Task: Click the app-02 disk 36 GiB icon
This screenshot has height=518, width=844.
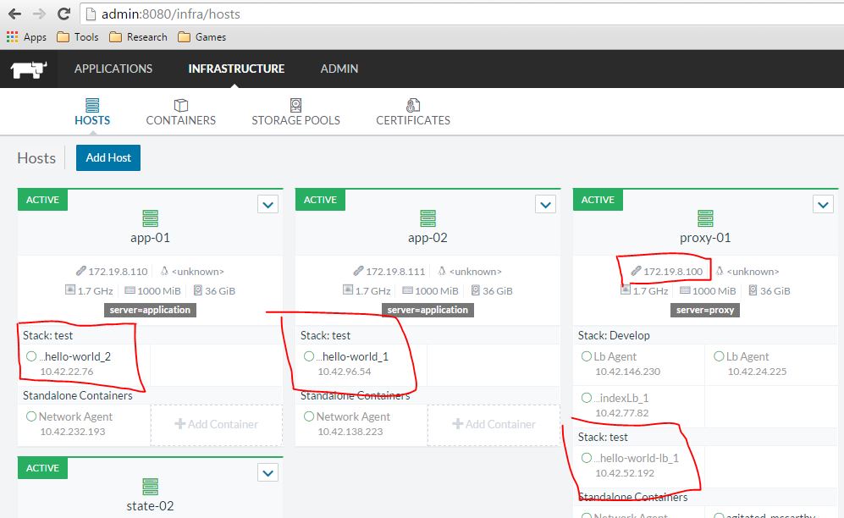Action: pyautogui.click(x=475, y=290)
